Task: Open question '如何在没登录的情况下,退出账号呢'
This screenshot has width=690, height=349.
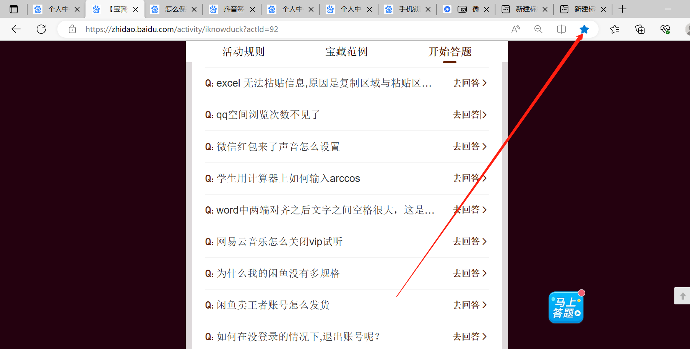Action: pyautogui.click(x=292, y=336)
